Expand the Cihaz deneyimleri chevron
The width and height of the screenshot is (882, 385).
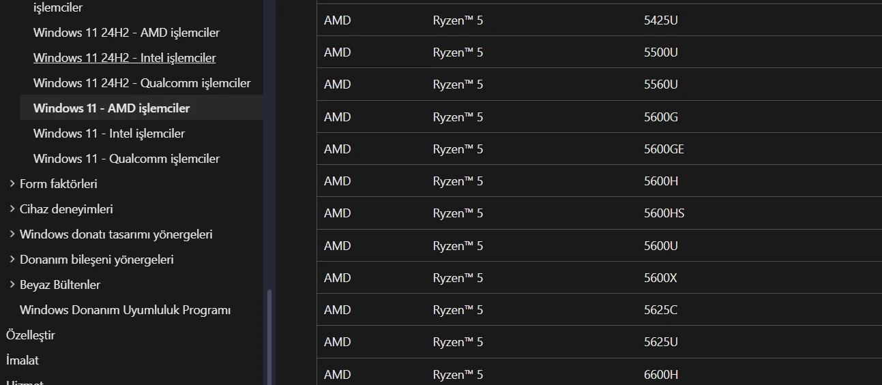coord(12,209)
